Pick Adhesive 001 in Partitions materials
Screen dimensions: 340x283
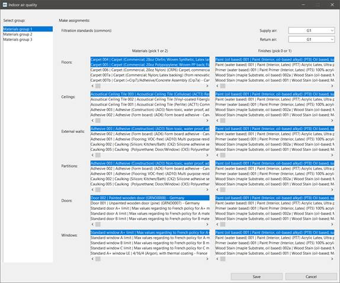(150, 174)
